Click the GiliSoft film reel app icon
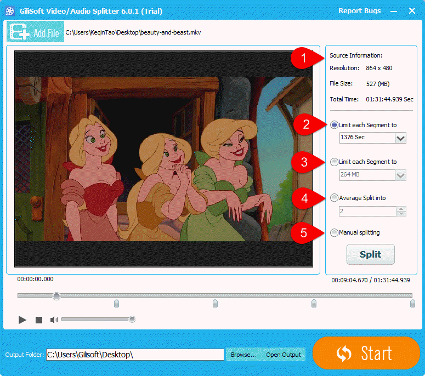The image size is (425, 376). tap(10, 11)
